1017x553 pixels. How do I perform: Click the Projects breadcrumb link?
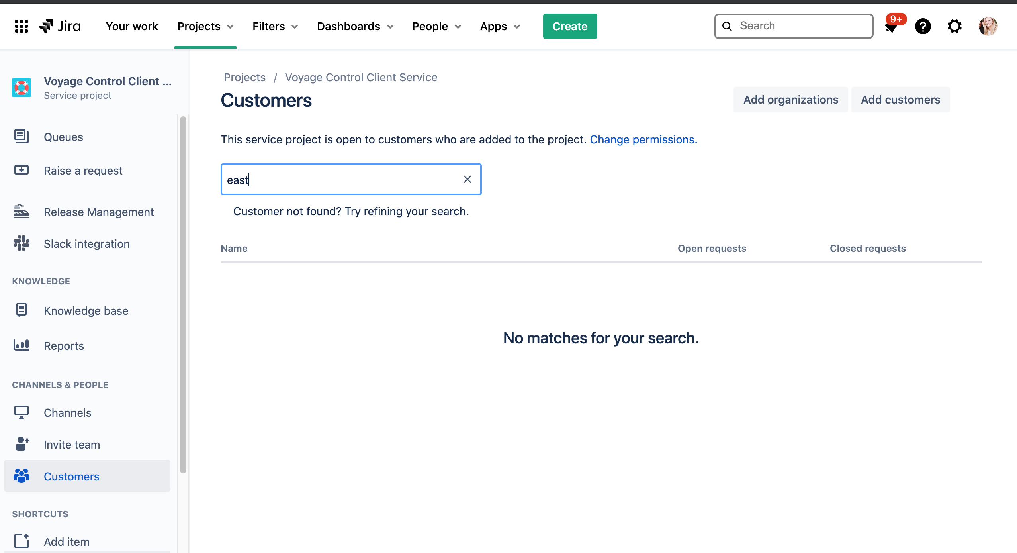pyautogui.click(x=244, y=77)
